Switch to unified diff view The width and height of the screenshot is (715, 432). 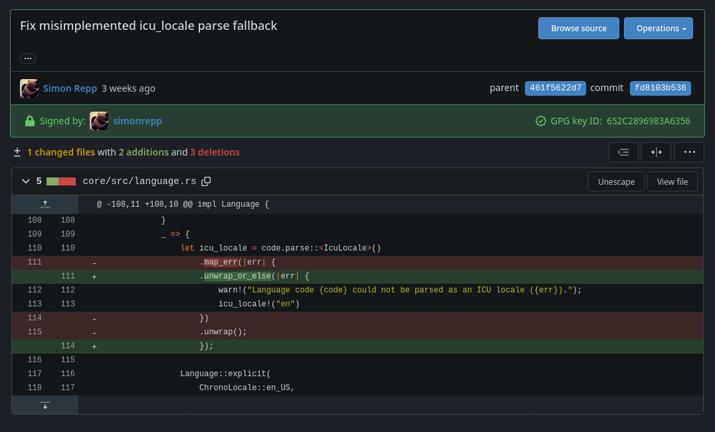click(x=623, y=152)
